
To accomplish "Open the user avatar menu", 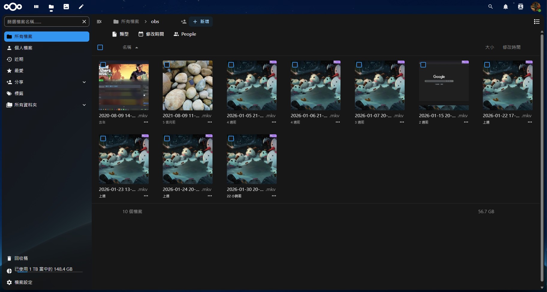I will pos(536,7).
